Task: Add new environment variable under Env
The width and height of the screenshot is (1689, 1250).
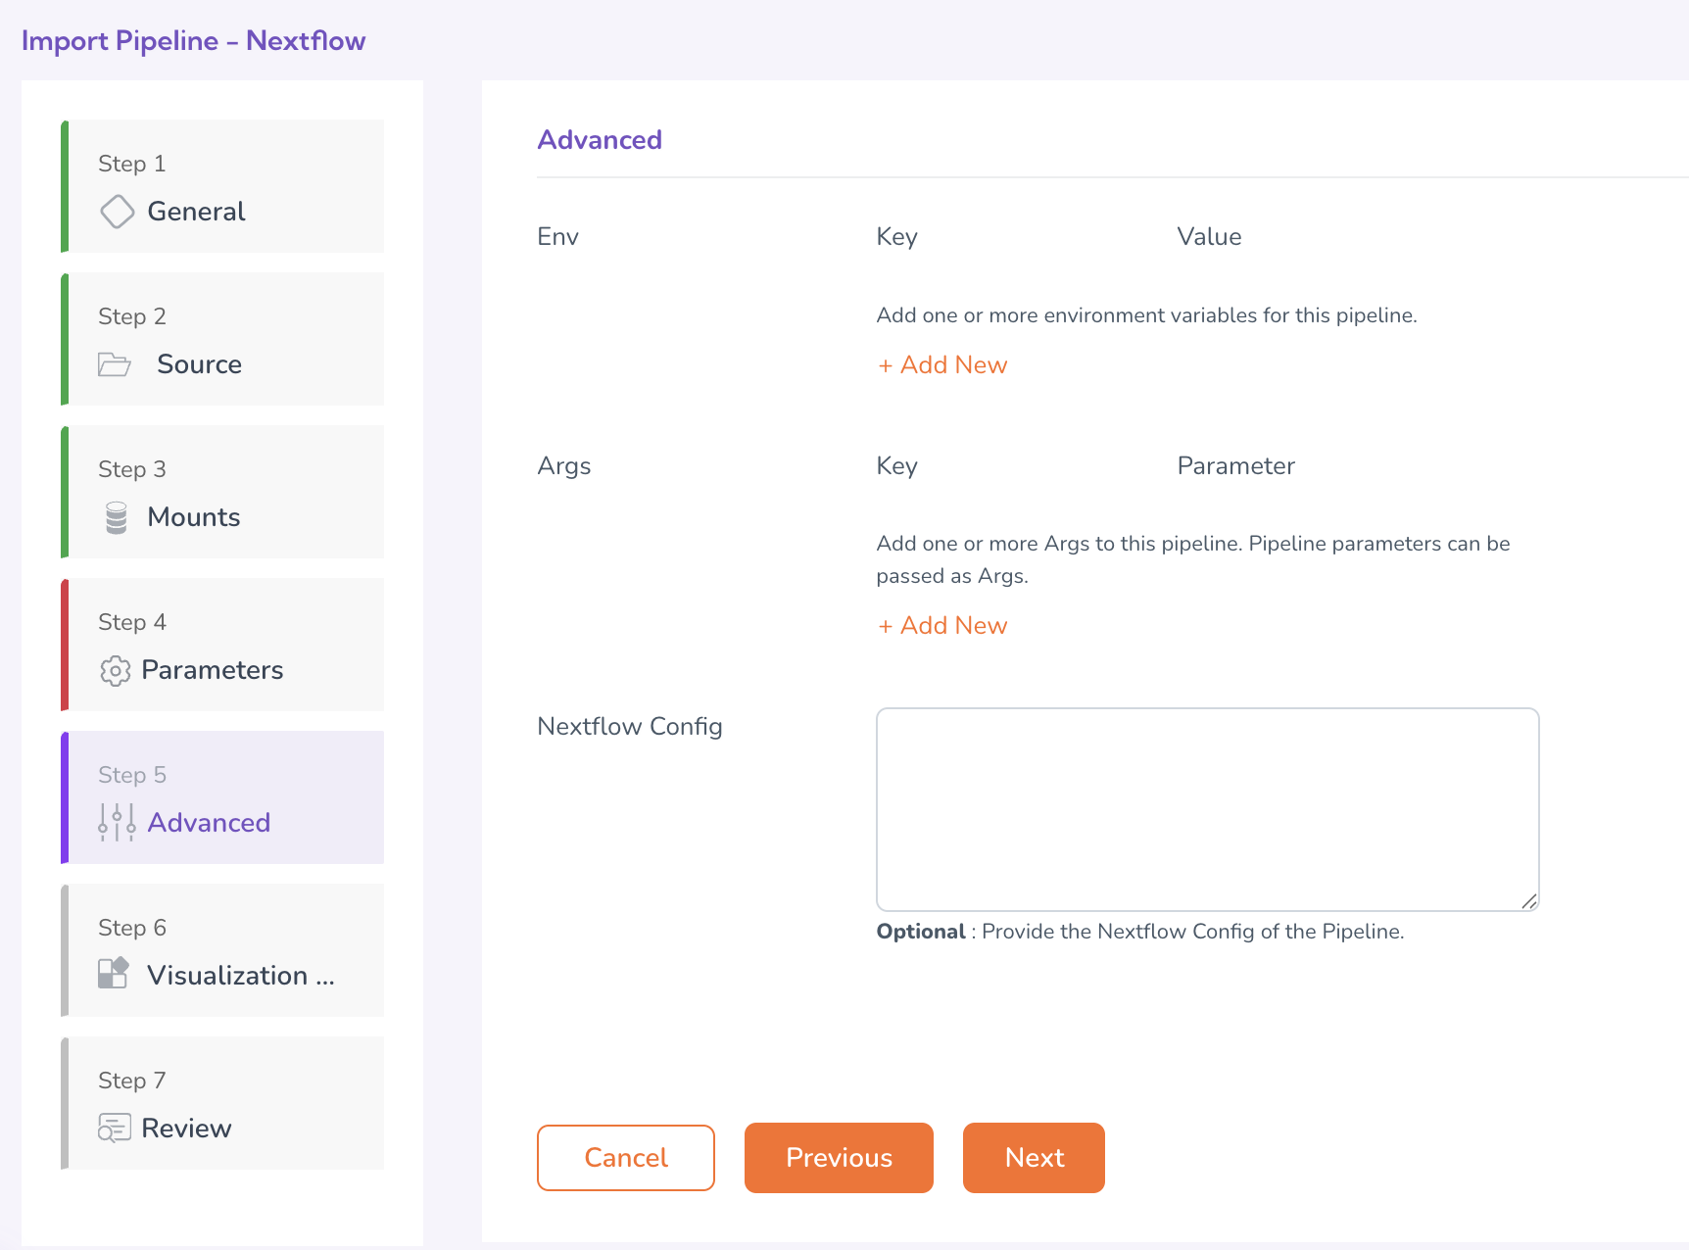Action: [x=942, y=365]
